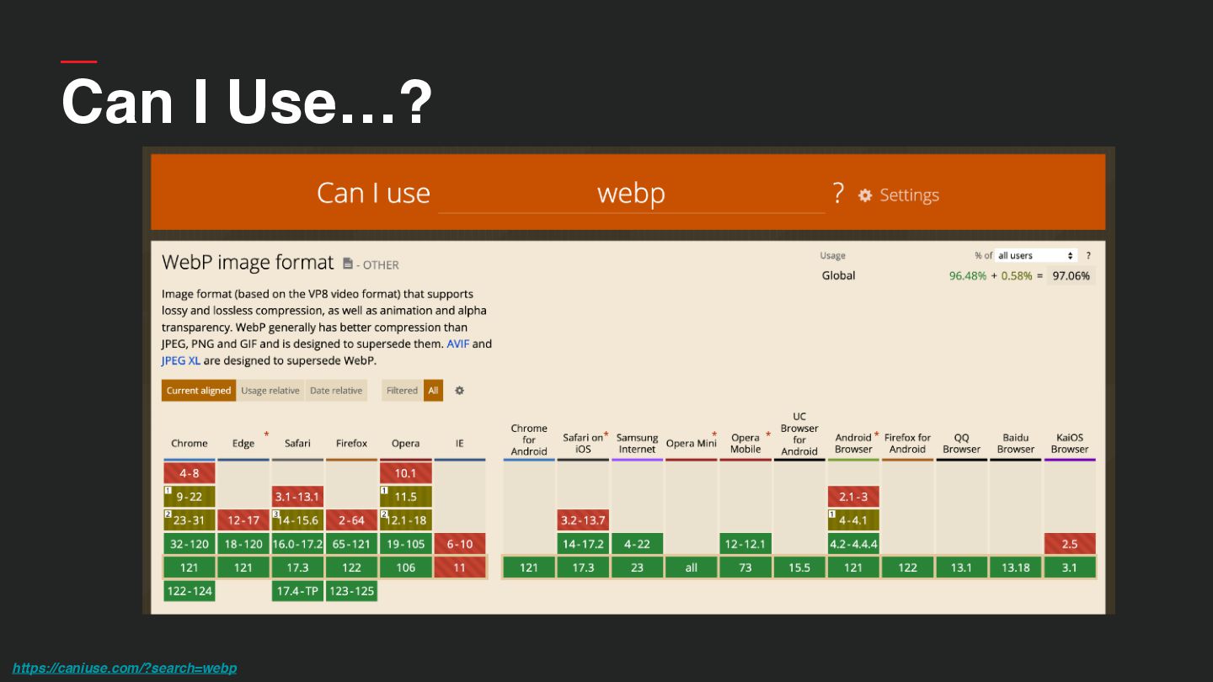
Task: Select Baidu Browser 13.18 cell
Action: click(x=1016, y=567)
